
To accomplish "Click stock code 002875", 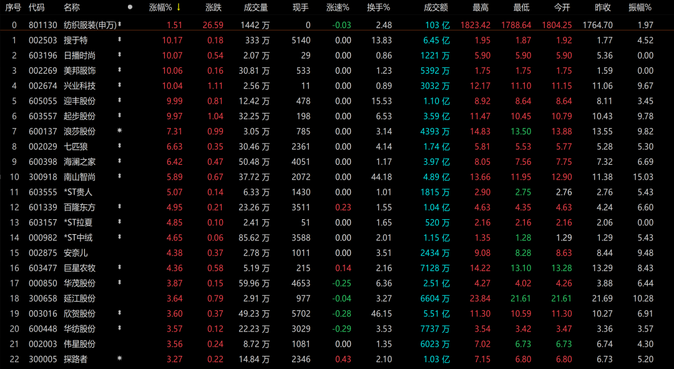I will 43,253.
